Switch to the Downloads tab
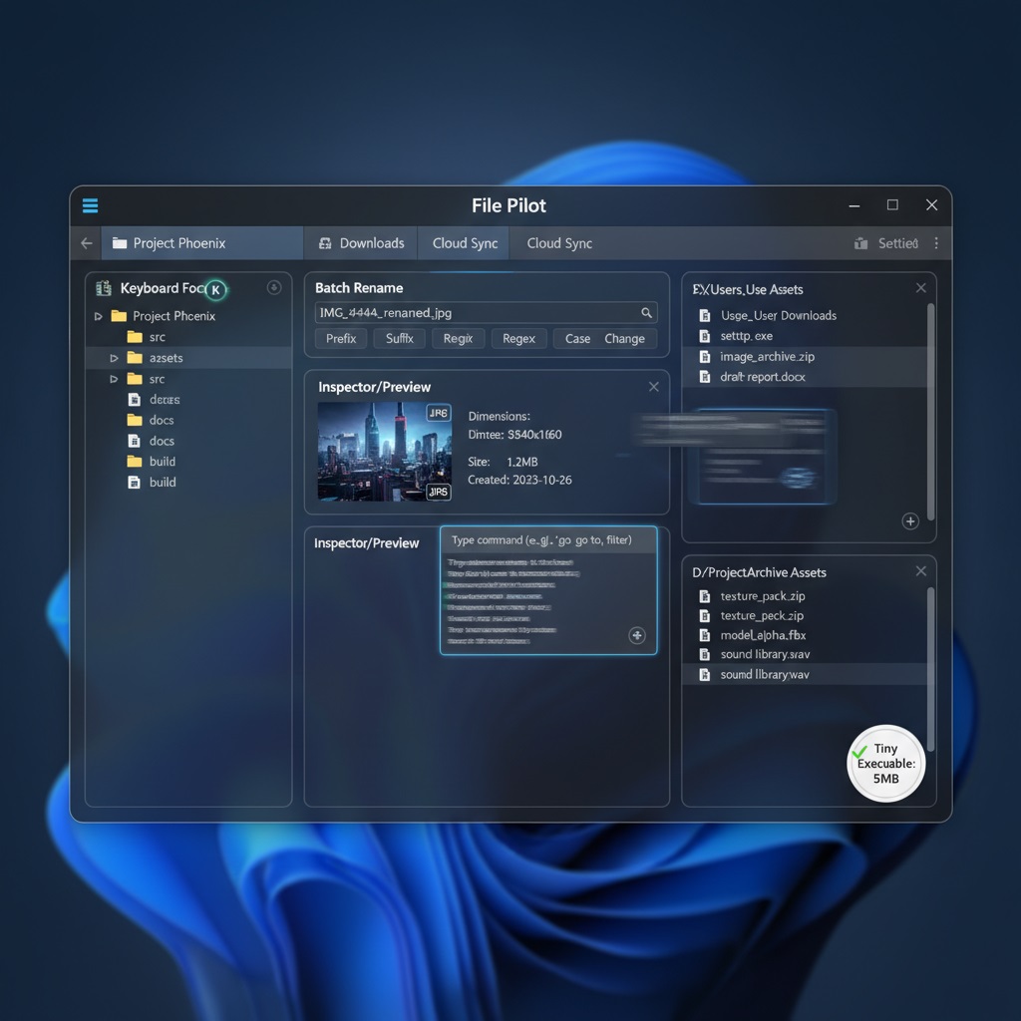This screenshot has height=1021, width=1021. [x=361, y=243]
